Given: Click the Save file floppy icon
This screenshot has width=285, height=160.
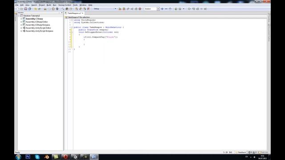Looking at the screenshot, I should pyautogui.click(x=26, y=9).
